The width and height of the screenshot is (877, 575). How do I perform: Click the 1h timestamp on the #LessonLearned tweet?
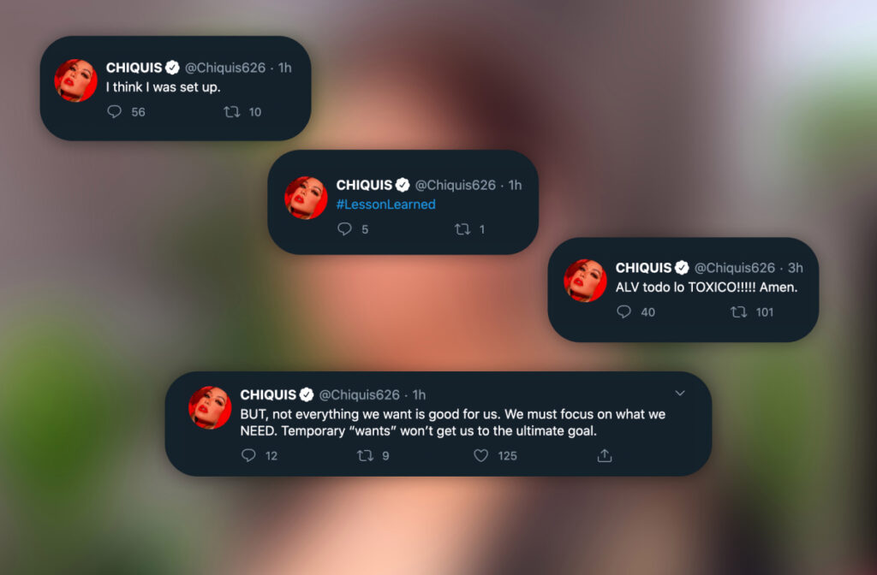coord(515,185)
